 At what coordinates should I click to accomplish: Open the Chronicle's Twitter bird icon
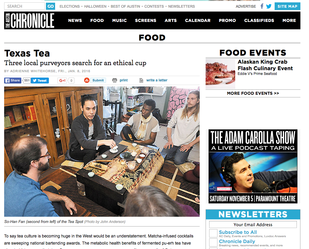coord(269,6)
